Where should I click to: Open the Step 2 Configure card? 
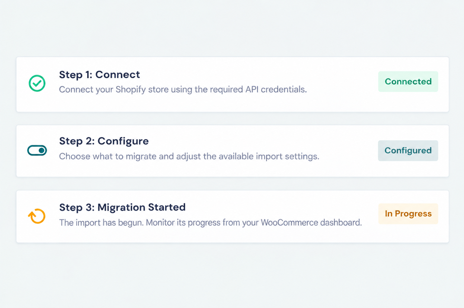[233, 151]
